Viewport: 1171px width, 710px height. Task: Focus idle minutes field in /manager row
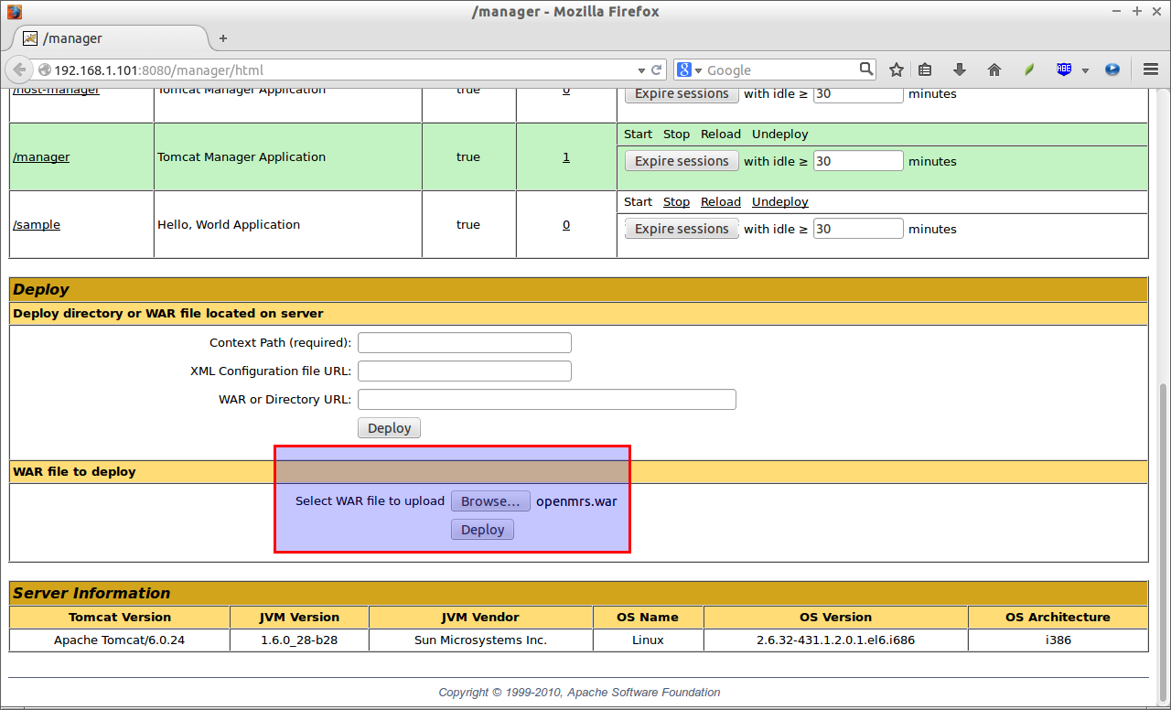(x=858, y=161)
